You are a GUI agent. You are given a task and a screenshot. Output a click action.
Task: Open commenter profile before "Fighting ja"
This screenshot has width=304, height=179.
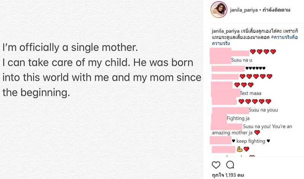pyautogui.click(x=218, y=118)
